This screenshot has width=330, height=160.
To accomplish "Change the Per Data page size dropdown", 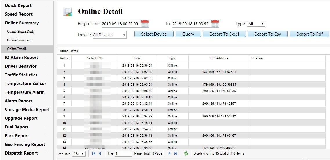I will point(79,154).
